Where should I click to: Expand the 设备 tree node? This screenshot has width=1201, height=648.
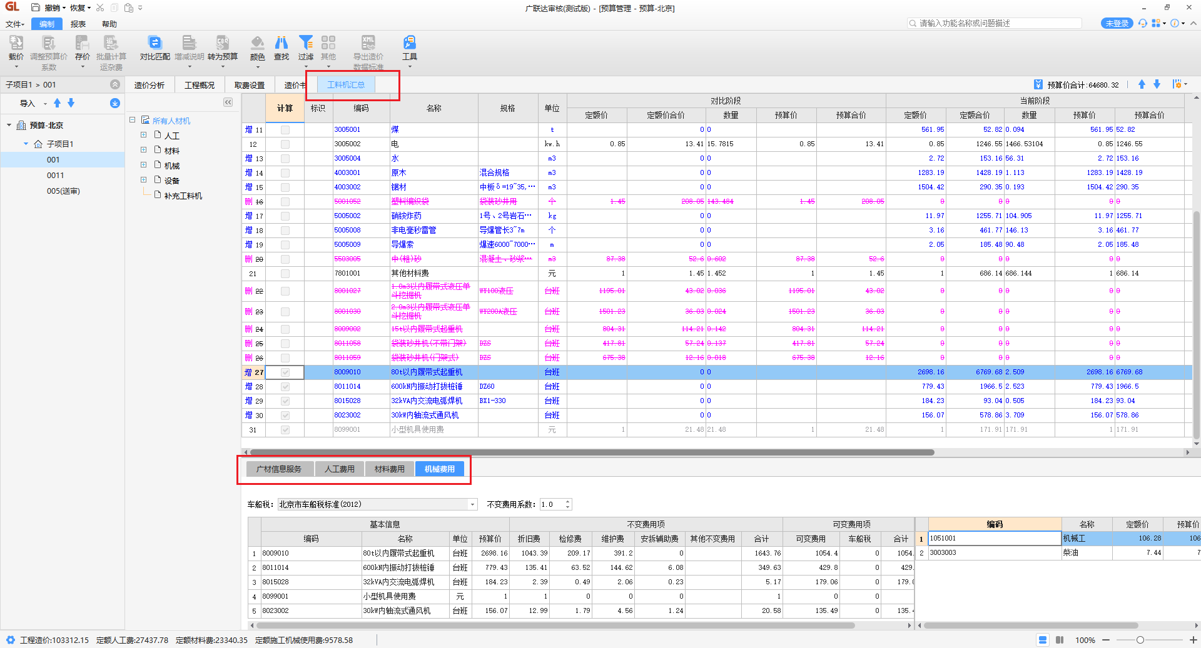click(144, 180)
